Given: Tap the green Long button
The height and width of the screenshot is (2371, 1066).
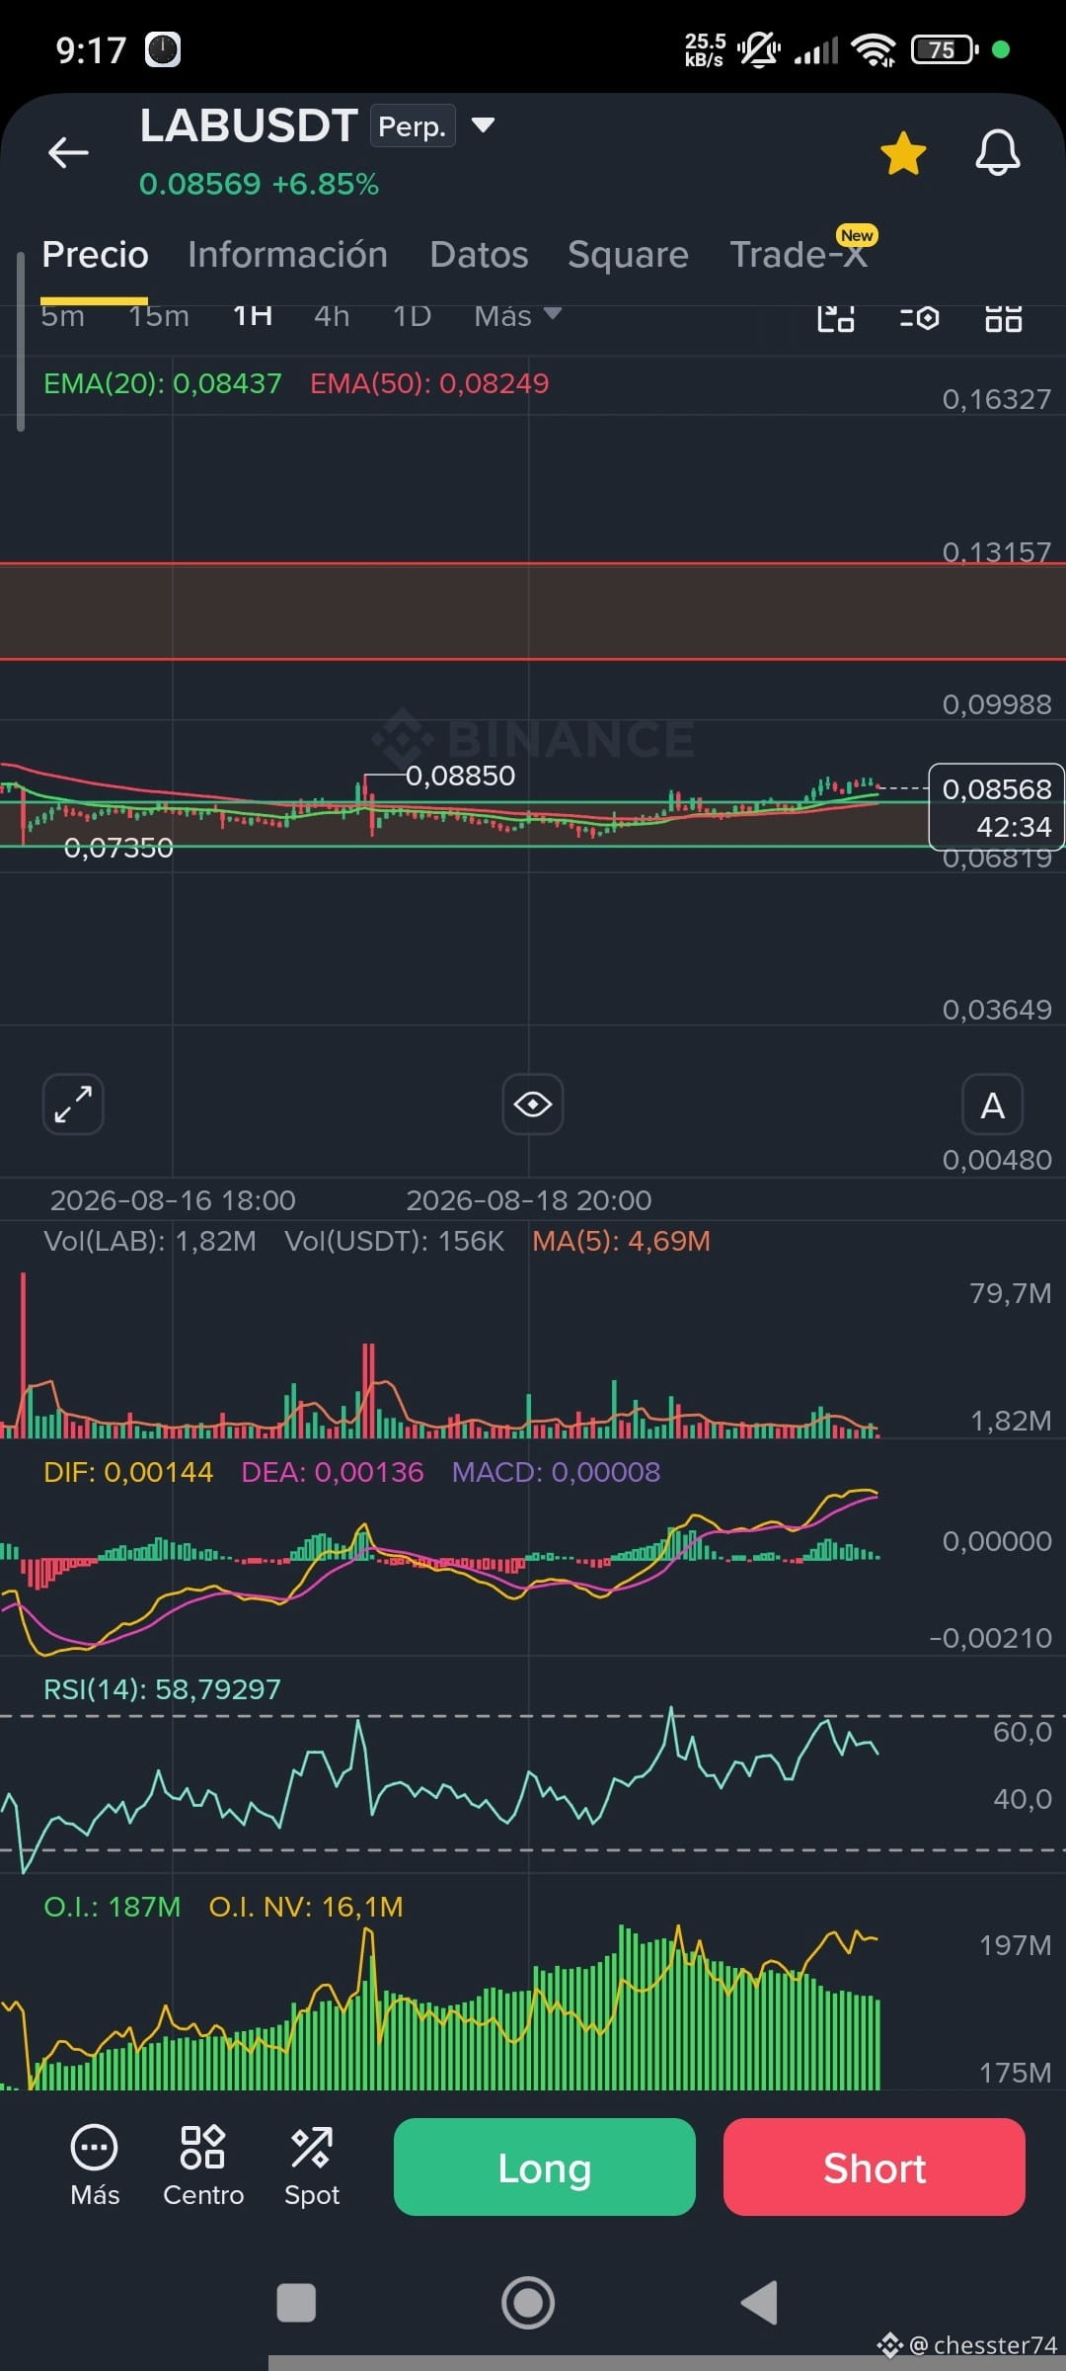Looking at the screenshot, I should 545,2167.
